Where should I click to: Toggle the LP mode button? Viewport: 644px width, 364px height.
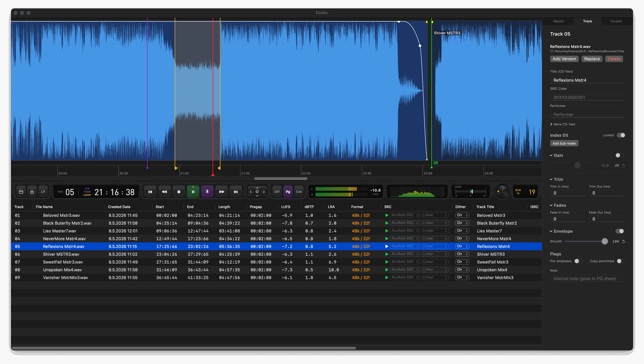pyautogui.click(x=43, y=192)
